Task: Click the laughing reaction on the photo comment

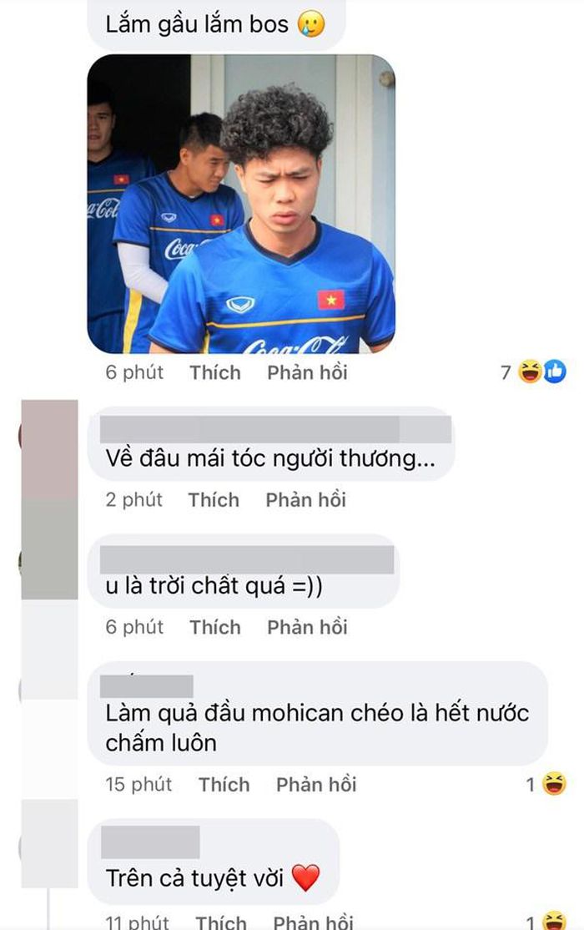Action: coord(530,371)
